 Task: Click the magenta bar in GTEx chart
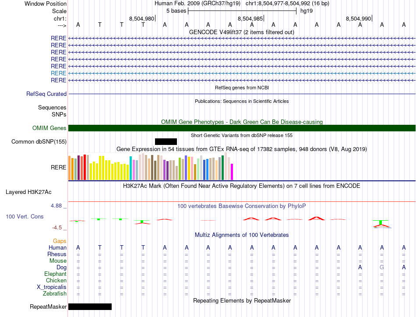(x=232, y=172)
